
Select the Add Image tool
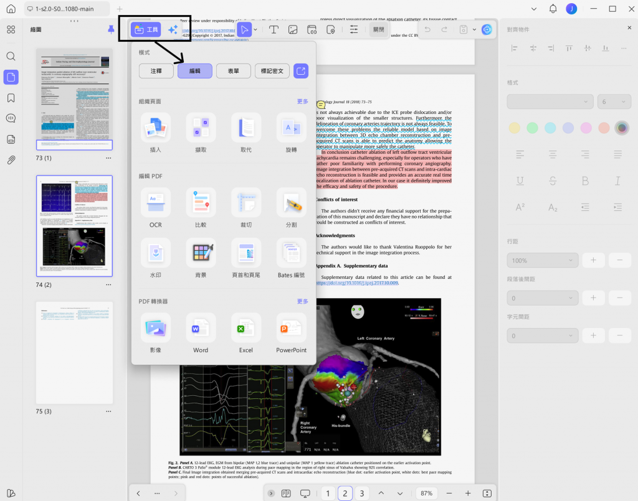(x=293, y=30)
